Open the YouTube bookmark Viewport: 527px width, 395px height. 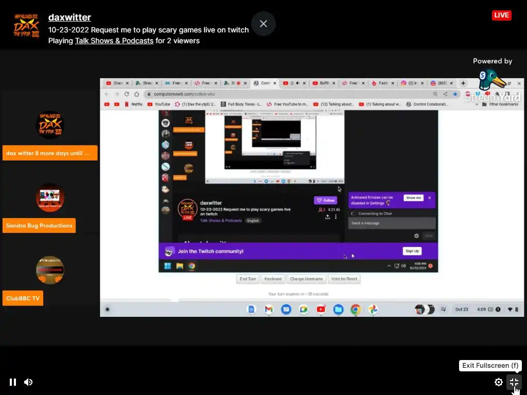[159, 104]
